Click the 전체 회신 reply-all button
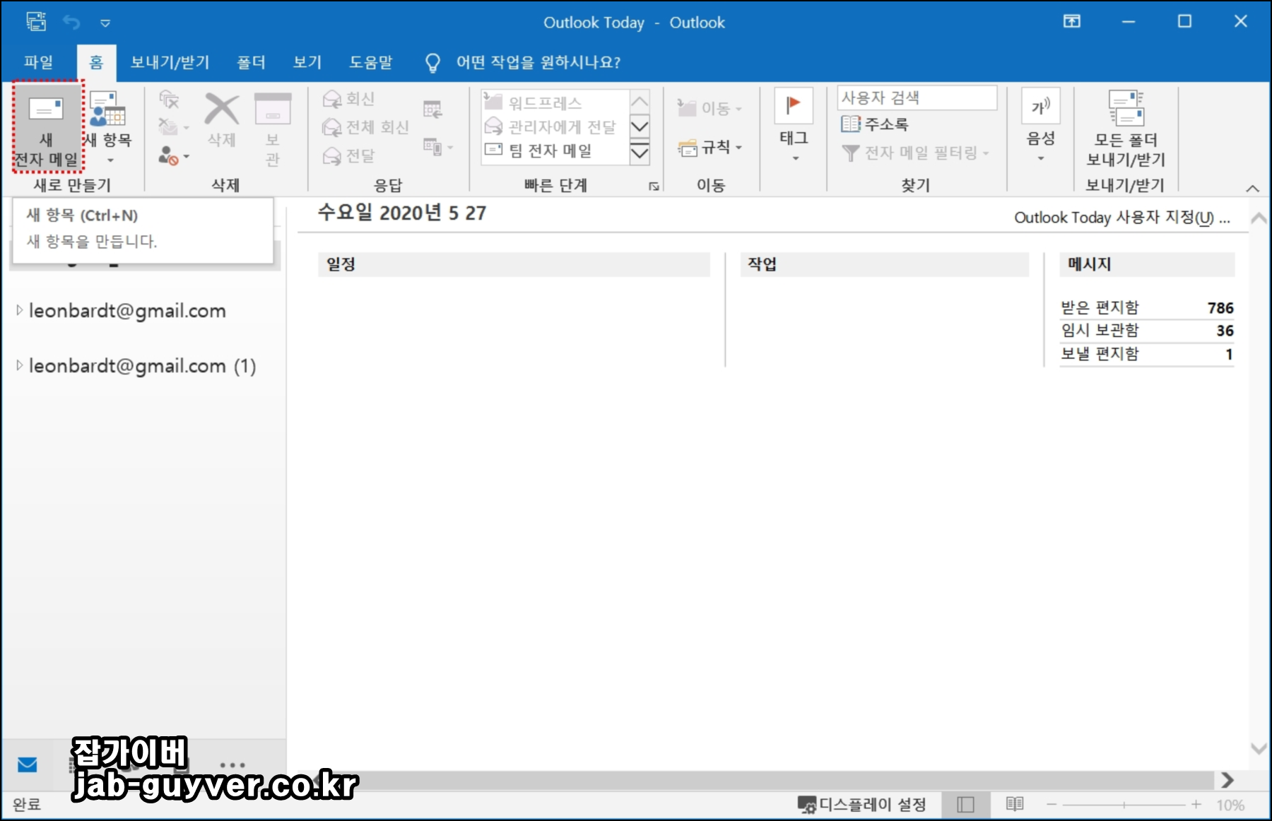The image size is (1272, 821). pos(365,127)
